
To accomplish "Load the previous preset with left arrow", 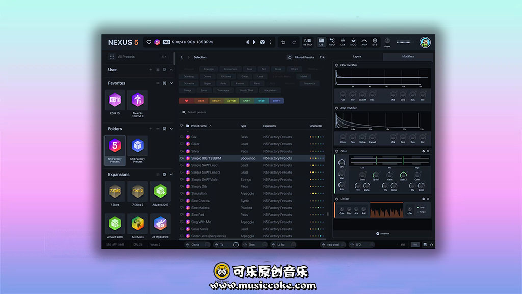I will click(247, 42).
